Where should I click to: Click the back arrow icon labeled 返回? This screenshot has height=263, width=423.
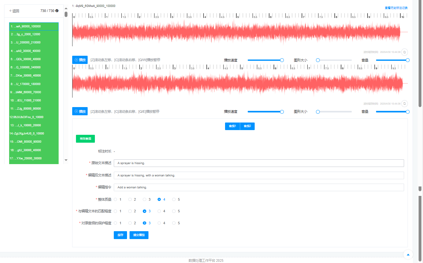point(11,11)
